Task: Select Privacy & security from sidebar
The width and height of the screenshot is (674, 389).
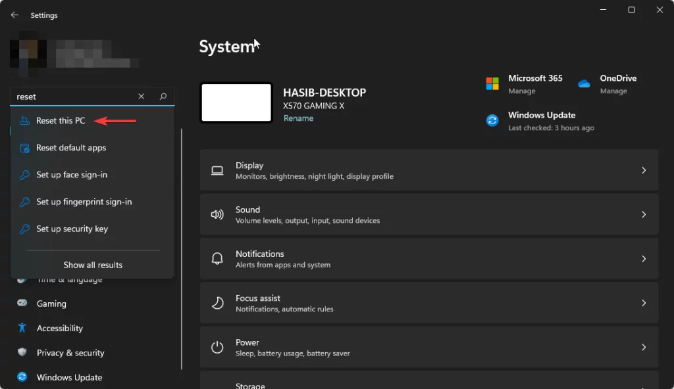Action: tap(70, 352)
